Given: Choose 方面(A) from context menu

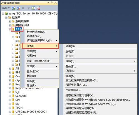Looking at the screenshot, I should coord(31,55).
